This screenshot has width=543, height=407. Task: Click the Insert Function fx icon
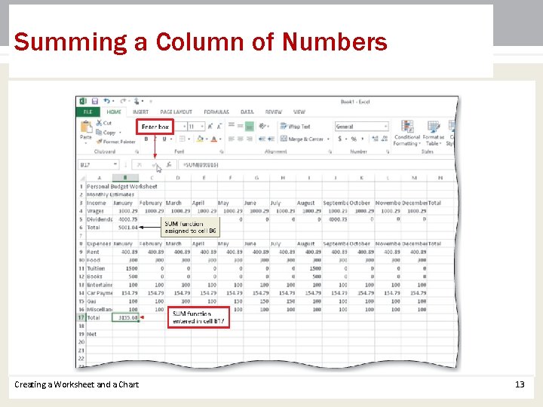(169, 165)
